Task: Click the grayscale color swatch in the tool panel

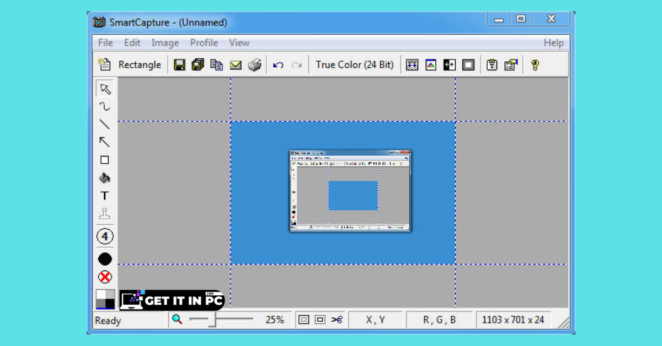Action: tap(105, 299)
